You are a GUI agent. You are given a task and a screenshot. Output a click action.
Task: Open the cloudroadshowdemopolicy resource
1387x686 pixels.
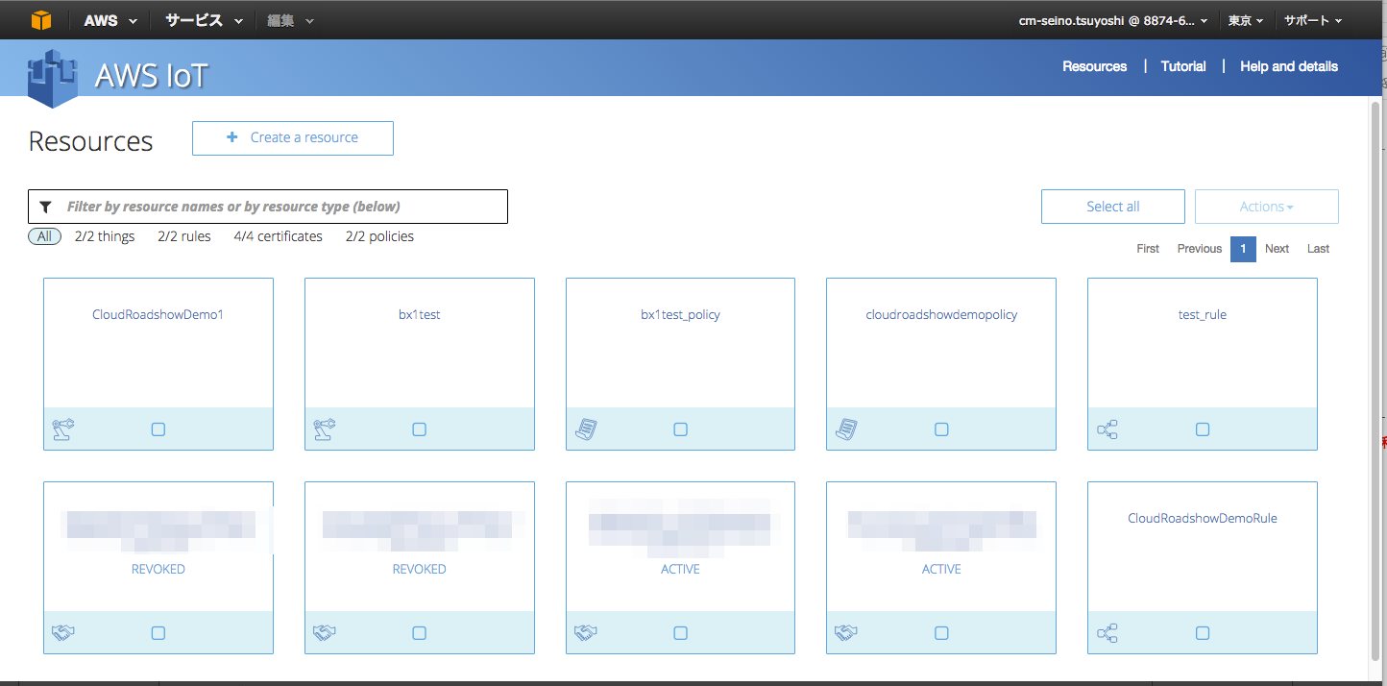coord(941,314)
